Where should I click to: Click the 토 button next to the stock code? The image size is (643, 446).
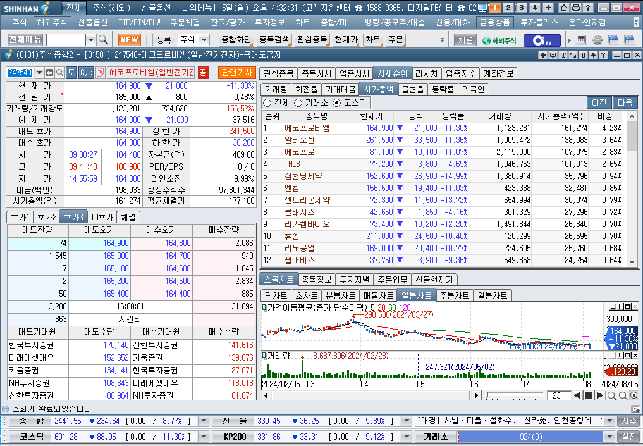(71, 73)
